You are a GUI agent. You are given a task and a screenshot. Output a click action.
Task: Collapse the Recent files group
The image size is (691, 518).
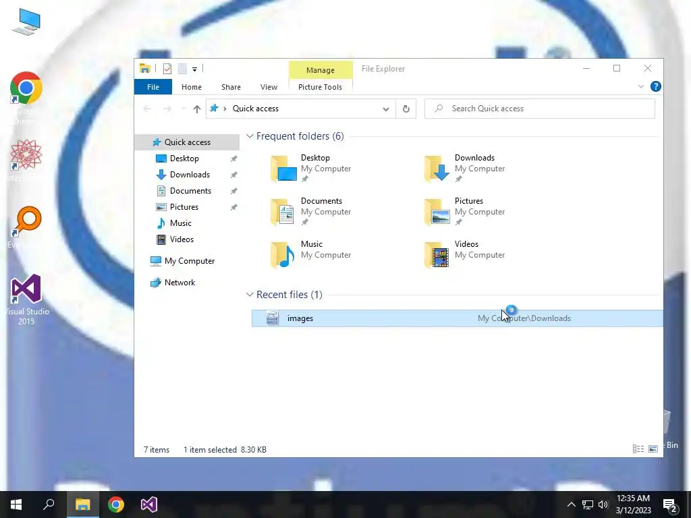pos(250,295)
